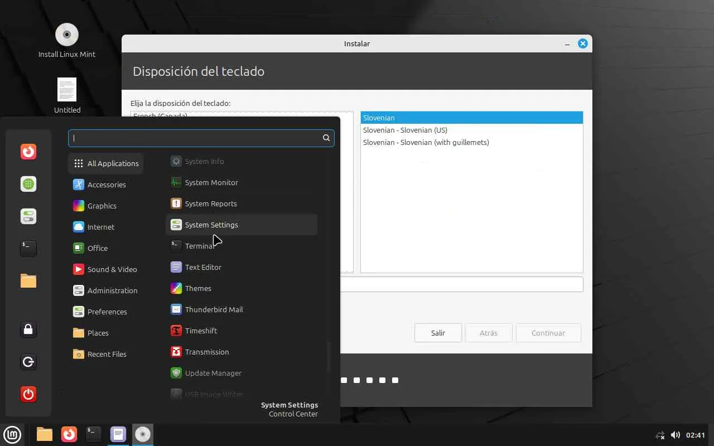Open Themes from the applications list
The image size is (714, 446).
[242, 288]
